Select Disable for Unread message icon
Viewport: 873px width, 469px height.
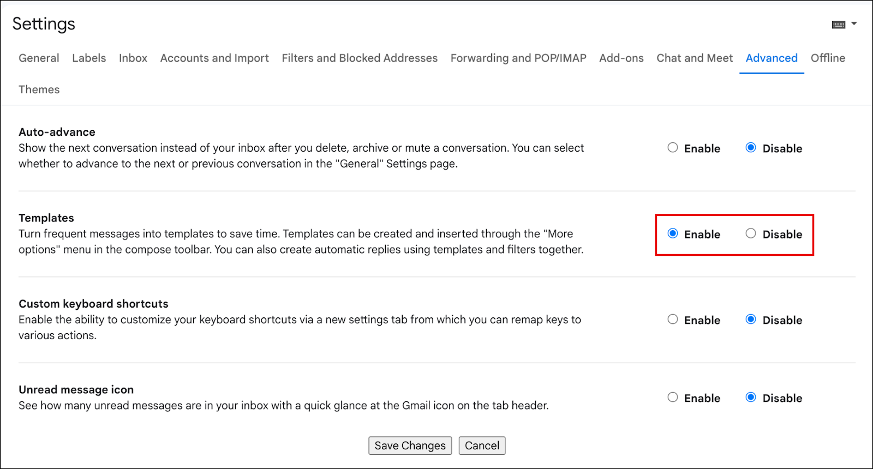[x=751, y=398]
